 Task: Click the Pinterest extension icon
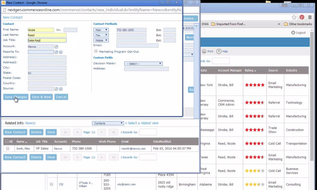click(x=302, y=17)
